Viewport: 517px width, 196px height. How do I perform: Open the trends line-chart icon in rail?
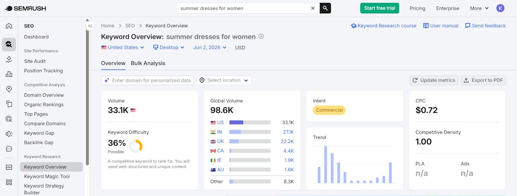pyautogui.click(x=9, y=167)
